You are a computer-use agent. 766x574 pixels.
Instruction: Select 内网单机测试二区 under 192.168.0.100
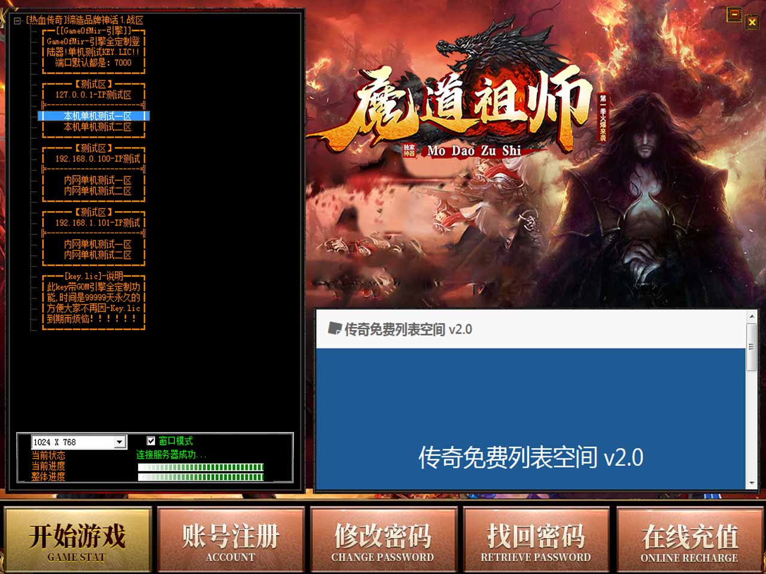click(93, 191)
